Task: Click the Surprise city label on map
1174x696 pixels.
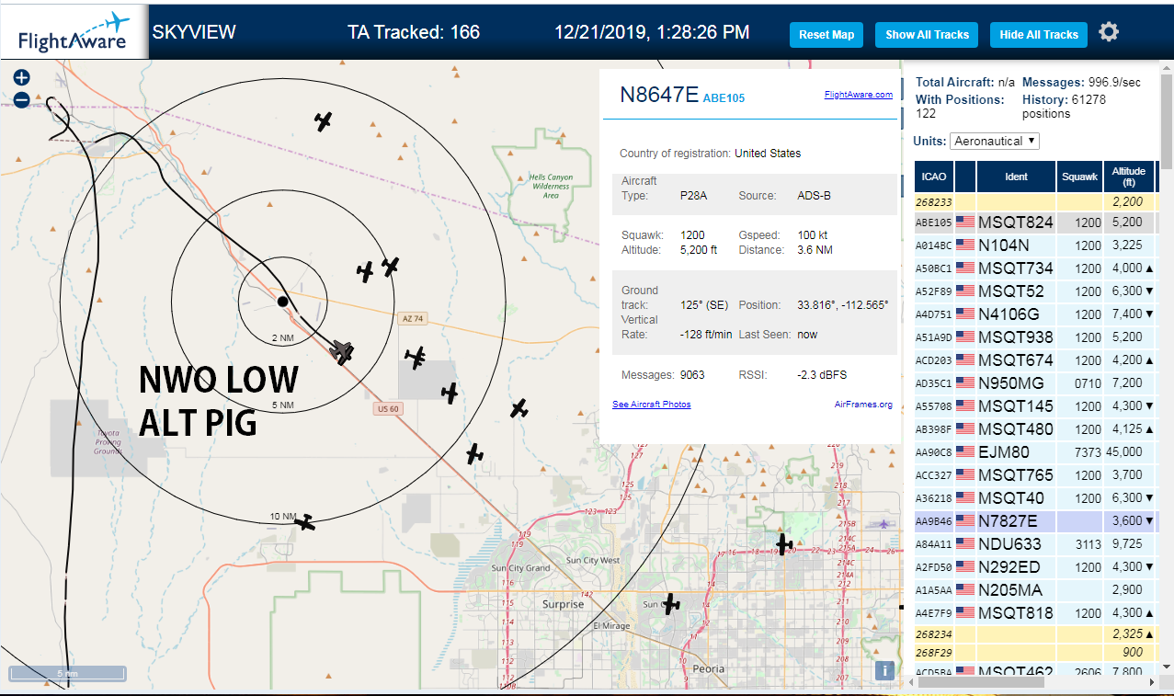Action: (562, 605)
